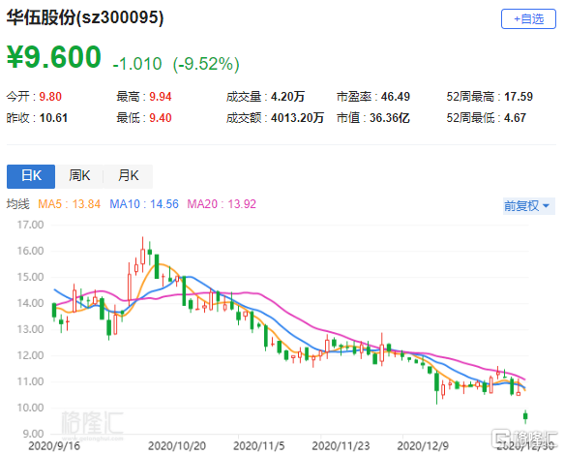Image resolution: width=564 pixels, height=455 pixels.
Task: Click stock title 华伍股份(sz300095)
Action: (x=85, y=17)
